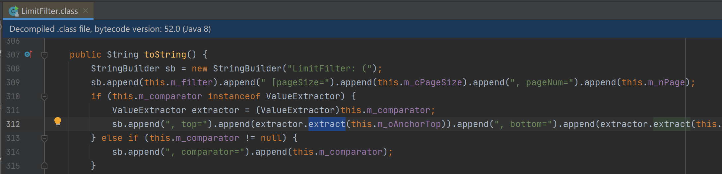Click the yellow intention lightbulb icon

click(58, 122)
